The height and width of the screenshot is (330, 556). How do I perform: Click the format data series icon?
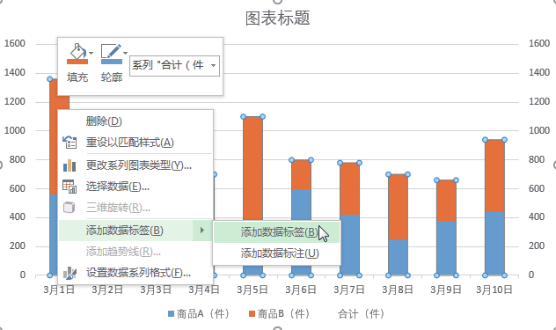tap(69, 273)
